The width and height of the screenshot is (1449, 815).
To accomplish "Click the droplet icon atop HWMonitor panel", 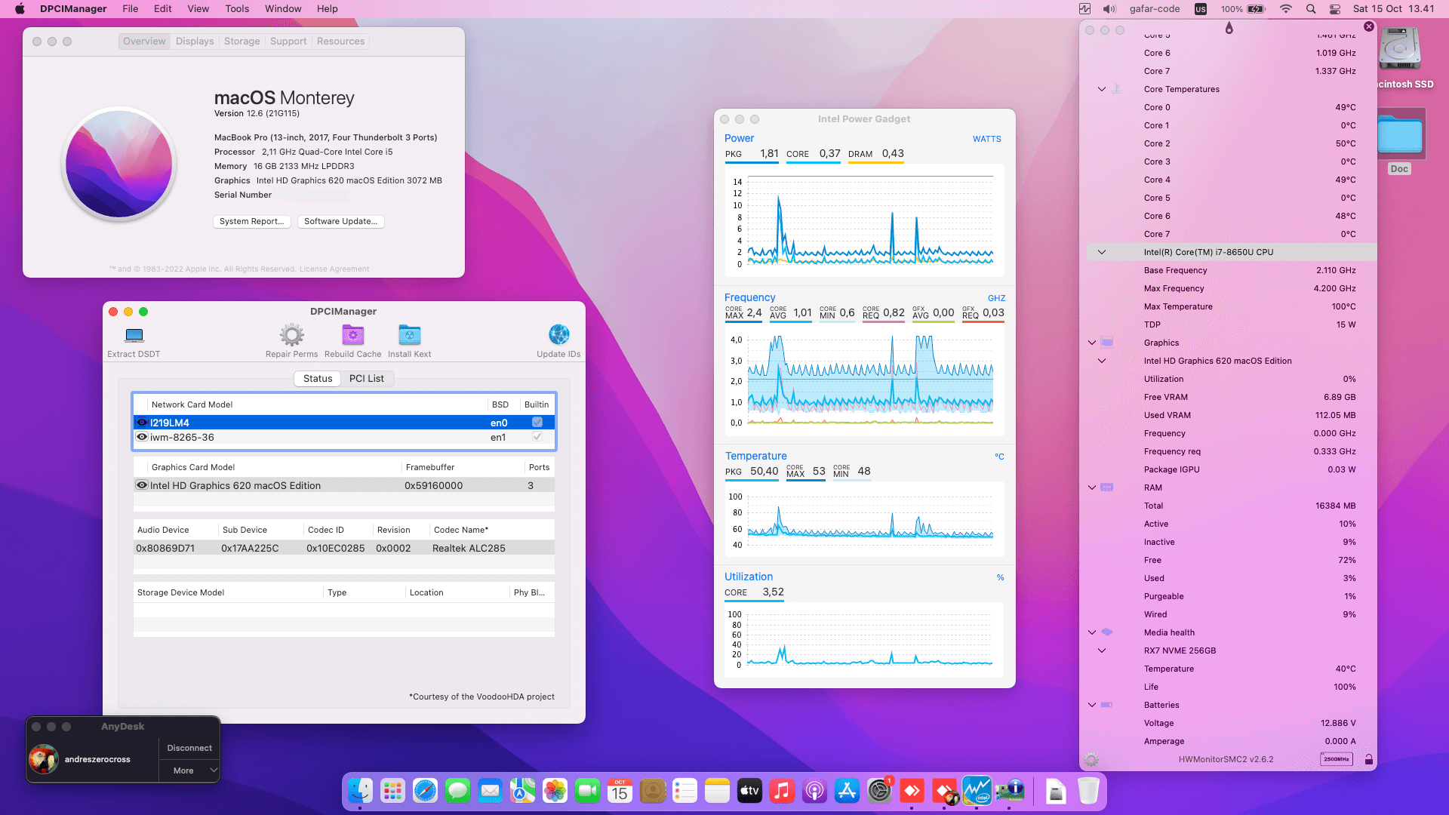I will (x=1229, y=28).
